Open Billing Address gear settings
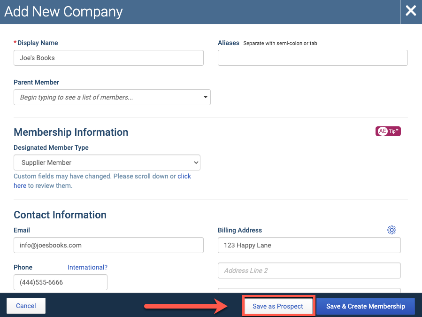The width and height of the screenshot is (422, 317). [x=391, y=230]
